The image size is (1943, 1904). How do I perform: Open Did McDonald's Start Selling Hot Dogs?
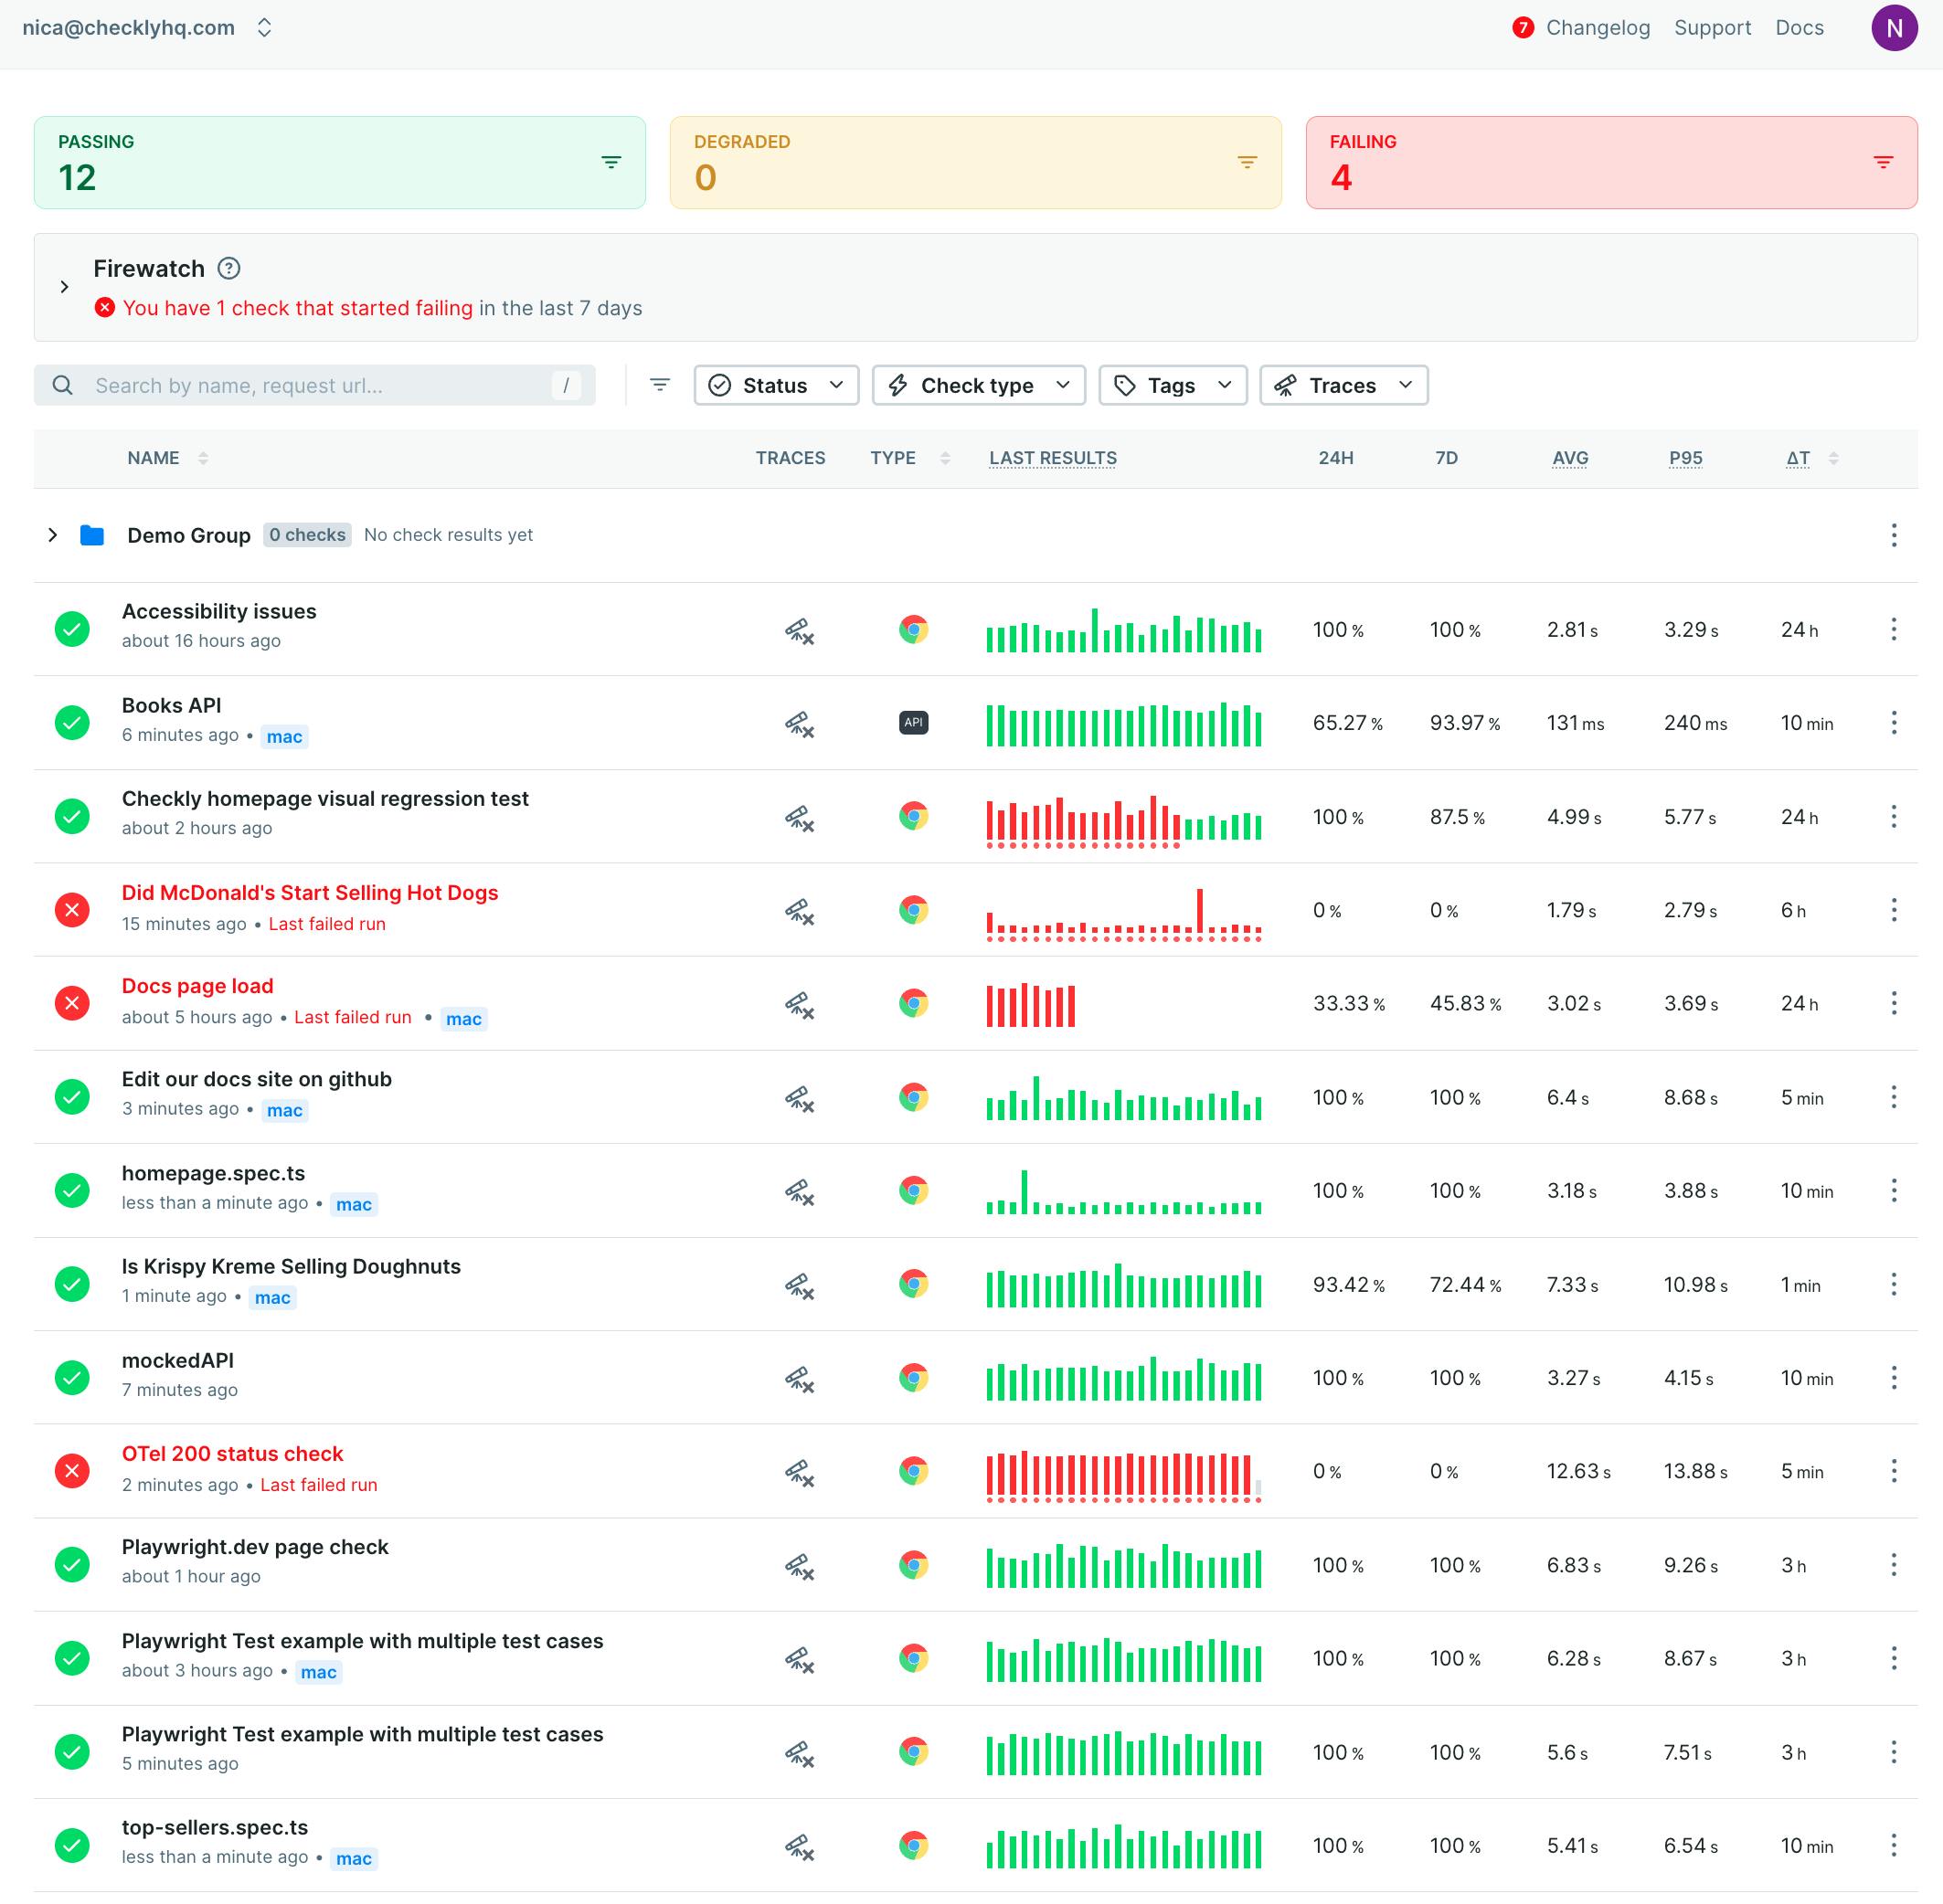point(309,892)
